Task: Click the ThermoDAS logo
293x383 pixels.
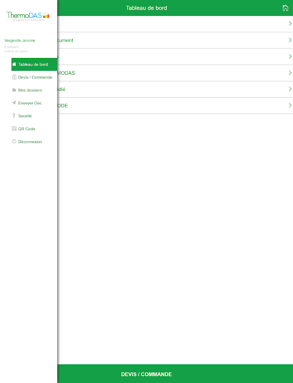Action: tap(28, 16)
